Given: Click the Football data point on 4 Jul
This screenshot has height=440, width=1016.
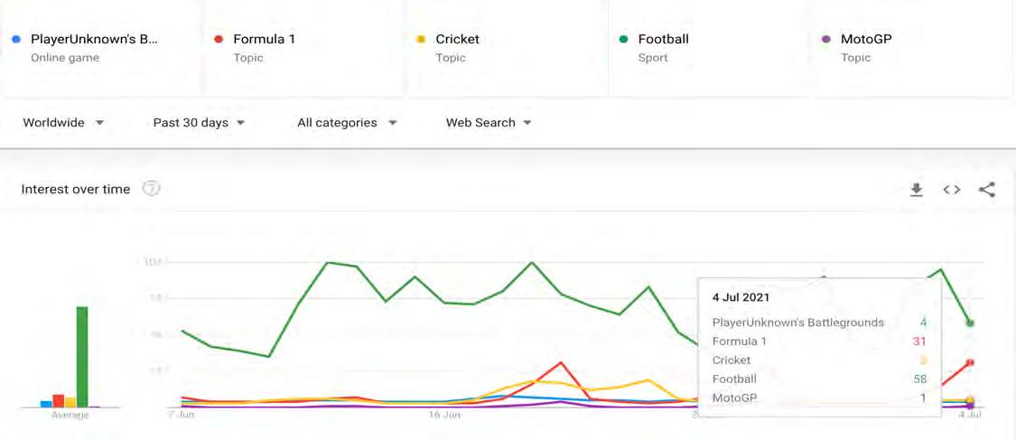Looking at the screenshot, I should coord(970,323).
